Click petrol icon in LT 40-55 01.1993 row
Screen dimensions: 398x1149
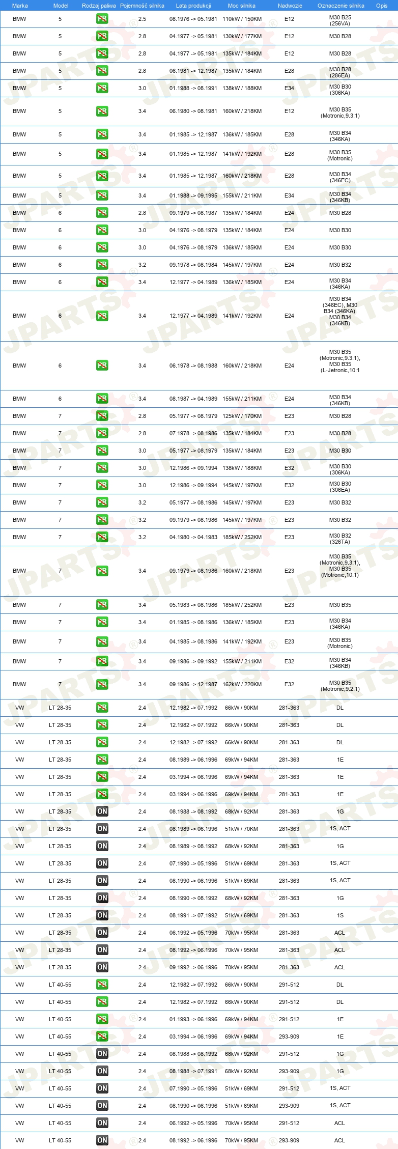[102, 1019]
